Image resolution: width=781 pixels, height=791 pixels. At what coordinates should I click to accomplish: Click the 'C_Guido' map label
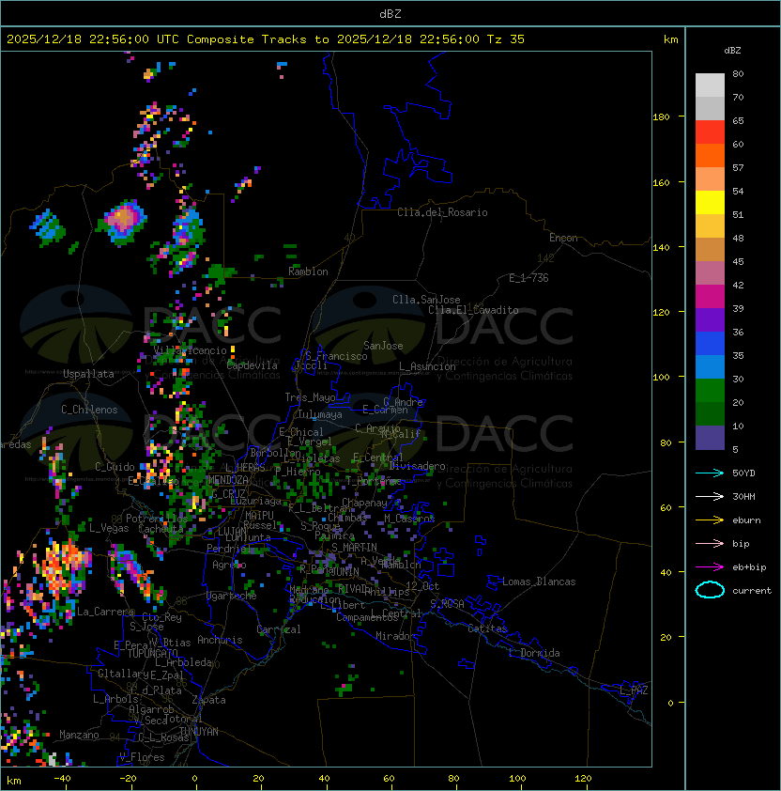(x=115, y=467)
